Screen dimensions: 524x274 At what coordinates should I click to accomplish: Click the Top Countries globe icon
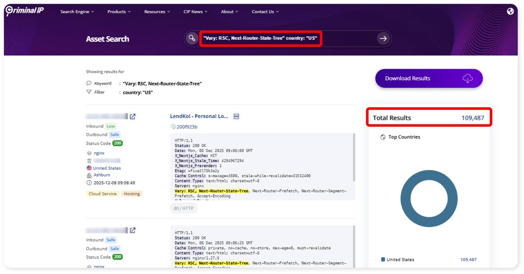pos(383,137)
